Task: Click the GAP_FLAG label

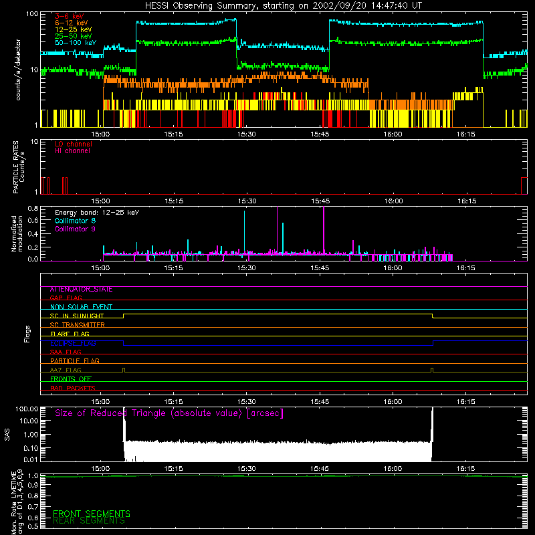Action: 66,298
